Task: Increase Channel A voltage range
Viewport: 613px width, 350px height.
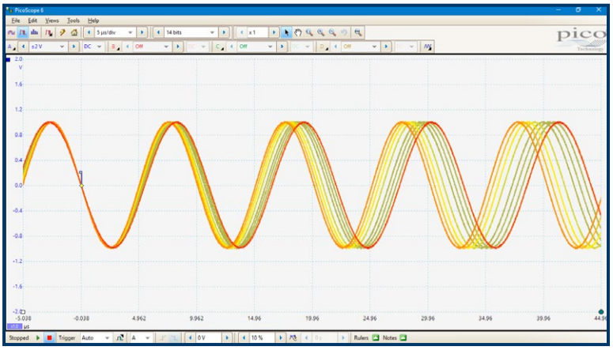Action: pyautogui.click(x=74, y=47)
